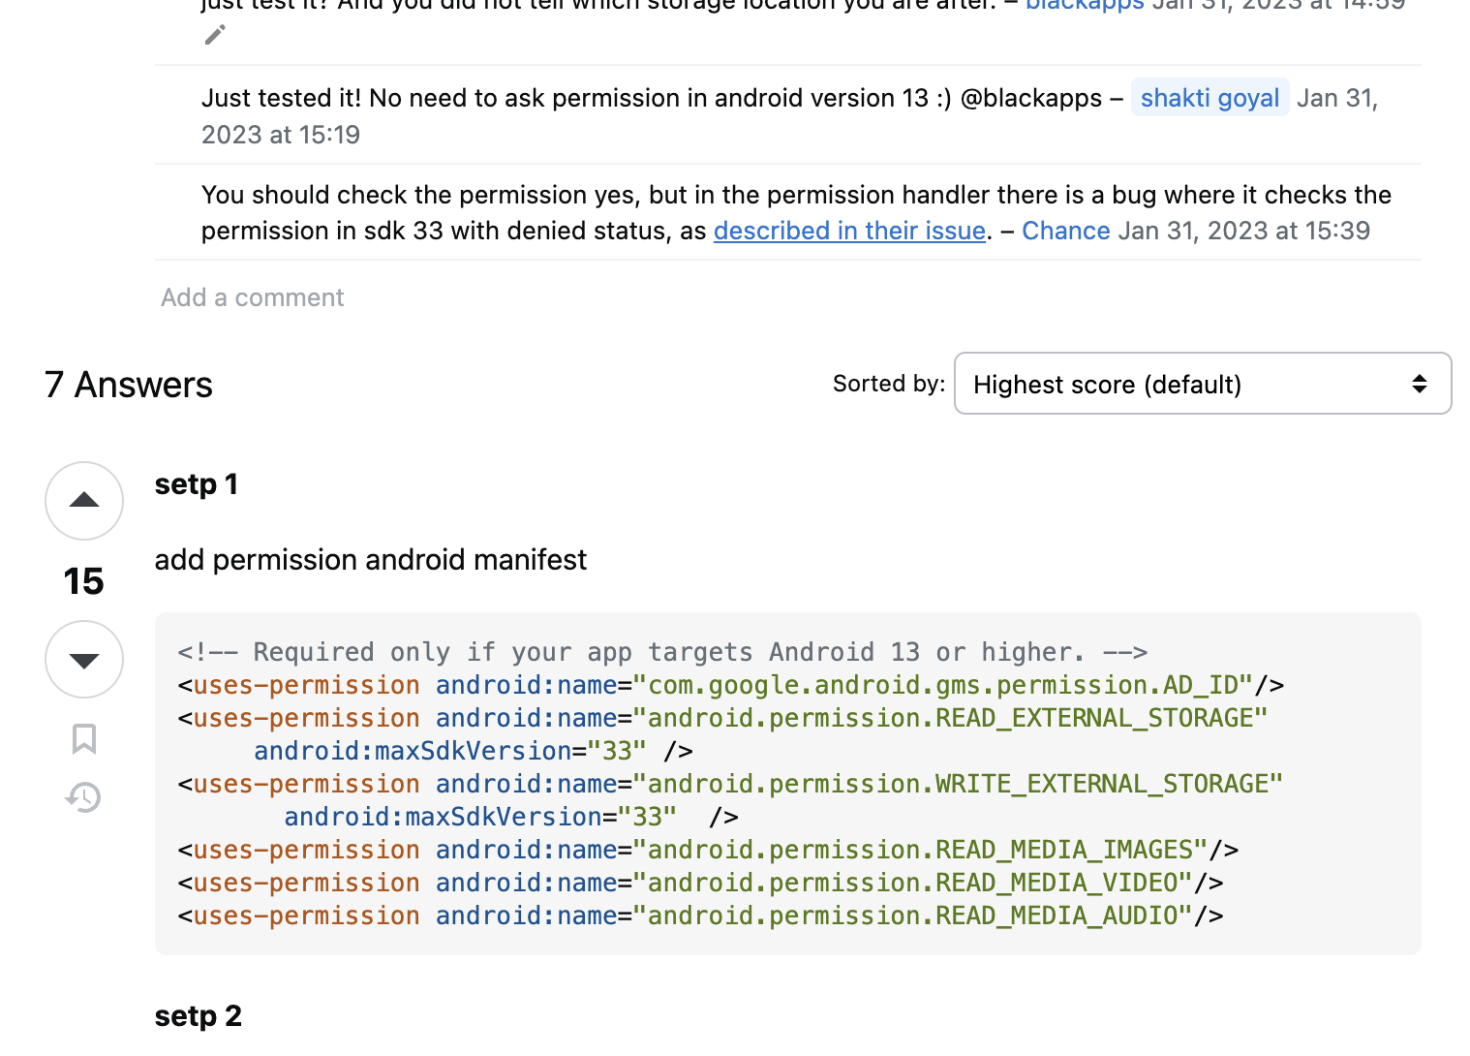Bookmark the setp 1 answer
Image resolution: width=1470 pixels, height=1056 pixels.
84,738
